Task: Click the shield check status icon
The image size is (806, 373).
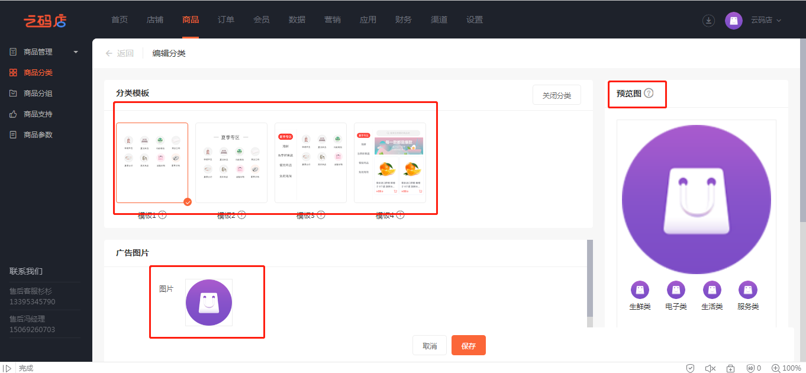Action: (690, 368)
